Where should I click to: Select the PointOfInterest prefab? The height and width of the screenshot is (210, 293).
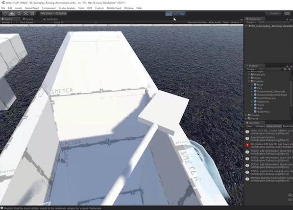pos(265,98)
